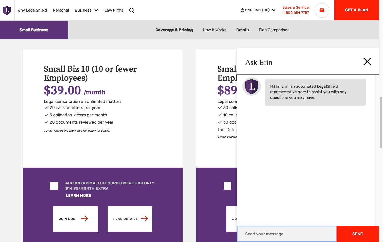Image resolution: width=383 pixels, height=242 pixels.
Task: Call the 1 800 654 7757 number link
Action: click(296, 13)
